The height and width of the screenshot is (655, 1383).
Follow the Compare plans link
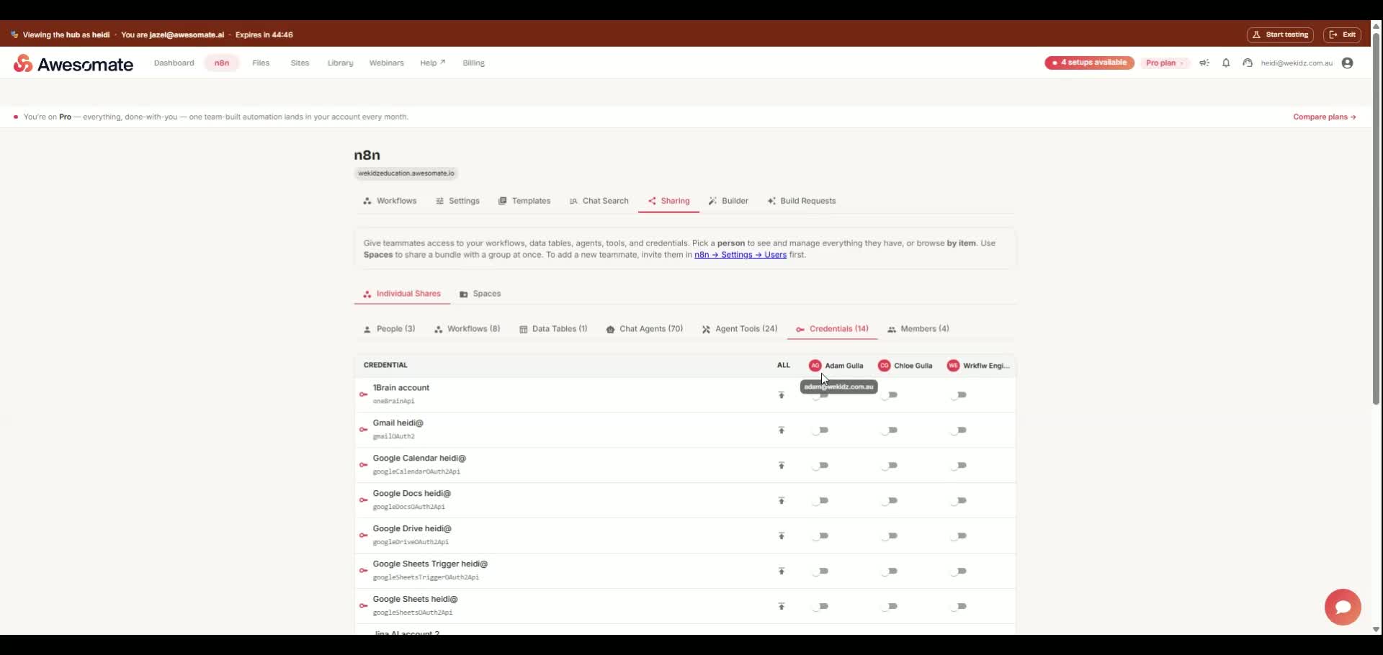point(1325,117)
